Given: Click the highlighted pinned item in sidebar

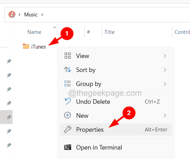Looking at the screenshot, I should [6, 117].
